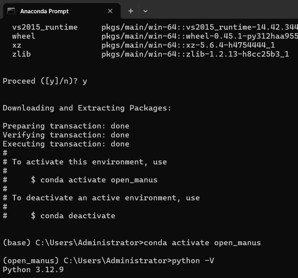Image resolution: width=298 pixels, height=278 pixels.
Task: Select the Anaconda Prompt tab title
Action: click(44, 11)
